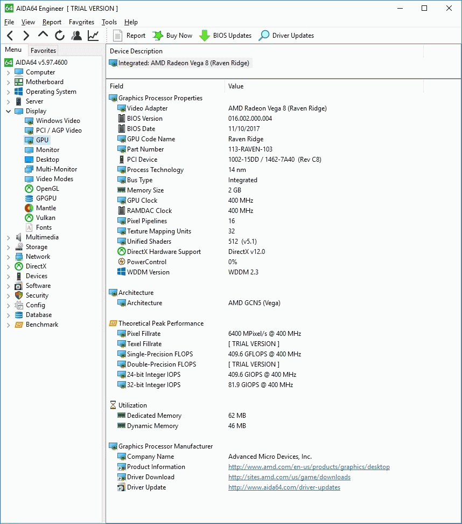Click the up-level arrow toolbar icon
Screen dimensions: 462x524
tap(43, 35)
